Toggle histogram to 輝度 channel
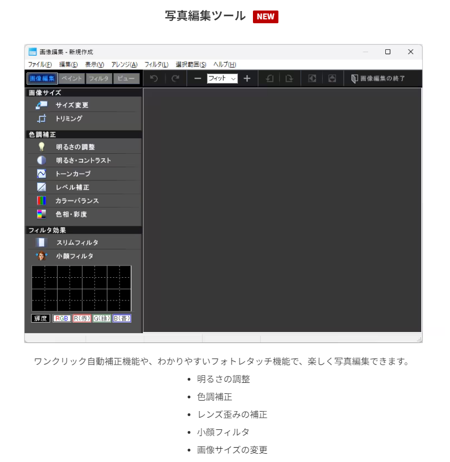Screen dimensions: 450x462 (40, 319)
